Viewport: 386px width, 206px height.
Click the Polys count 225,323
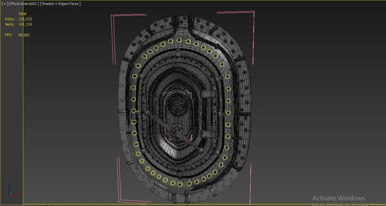[25, 19]
